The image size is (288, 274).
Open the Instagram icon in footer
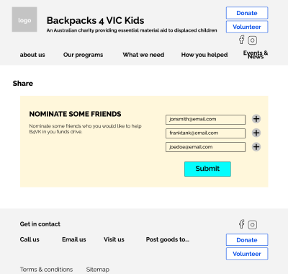[x=253, y=225]
